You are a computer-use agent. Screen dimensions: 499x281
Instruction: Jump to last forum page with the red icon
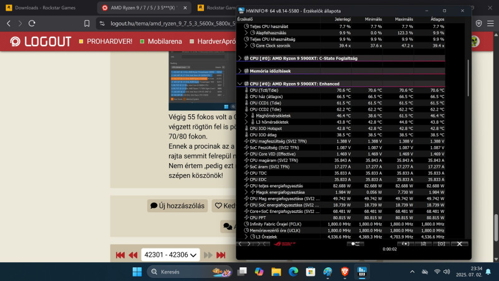click(221, 255)
